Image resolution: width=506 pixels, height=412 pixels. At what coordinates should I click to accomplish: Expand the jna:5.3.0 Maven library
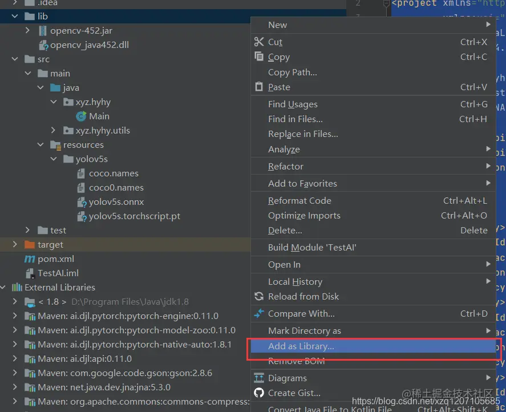coord(15,387)
